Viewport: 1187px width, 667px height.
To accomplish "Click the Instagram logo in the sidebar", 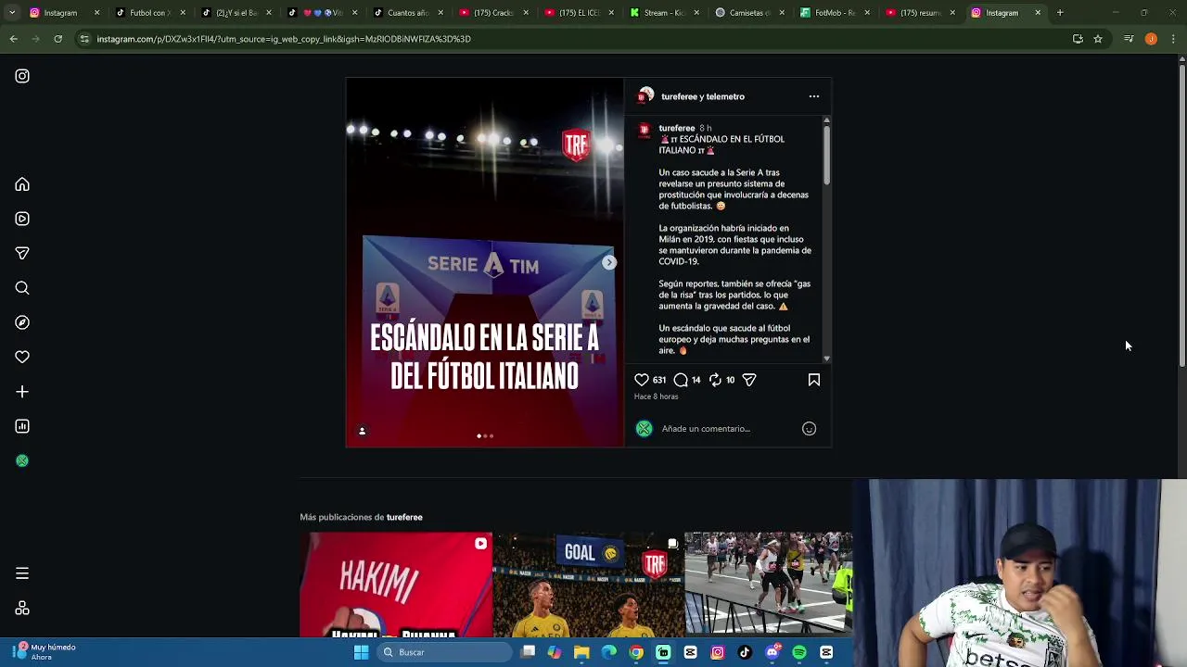I will click(22, 76).
